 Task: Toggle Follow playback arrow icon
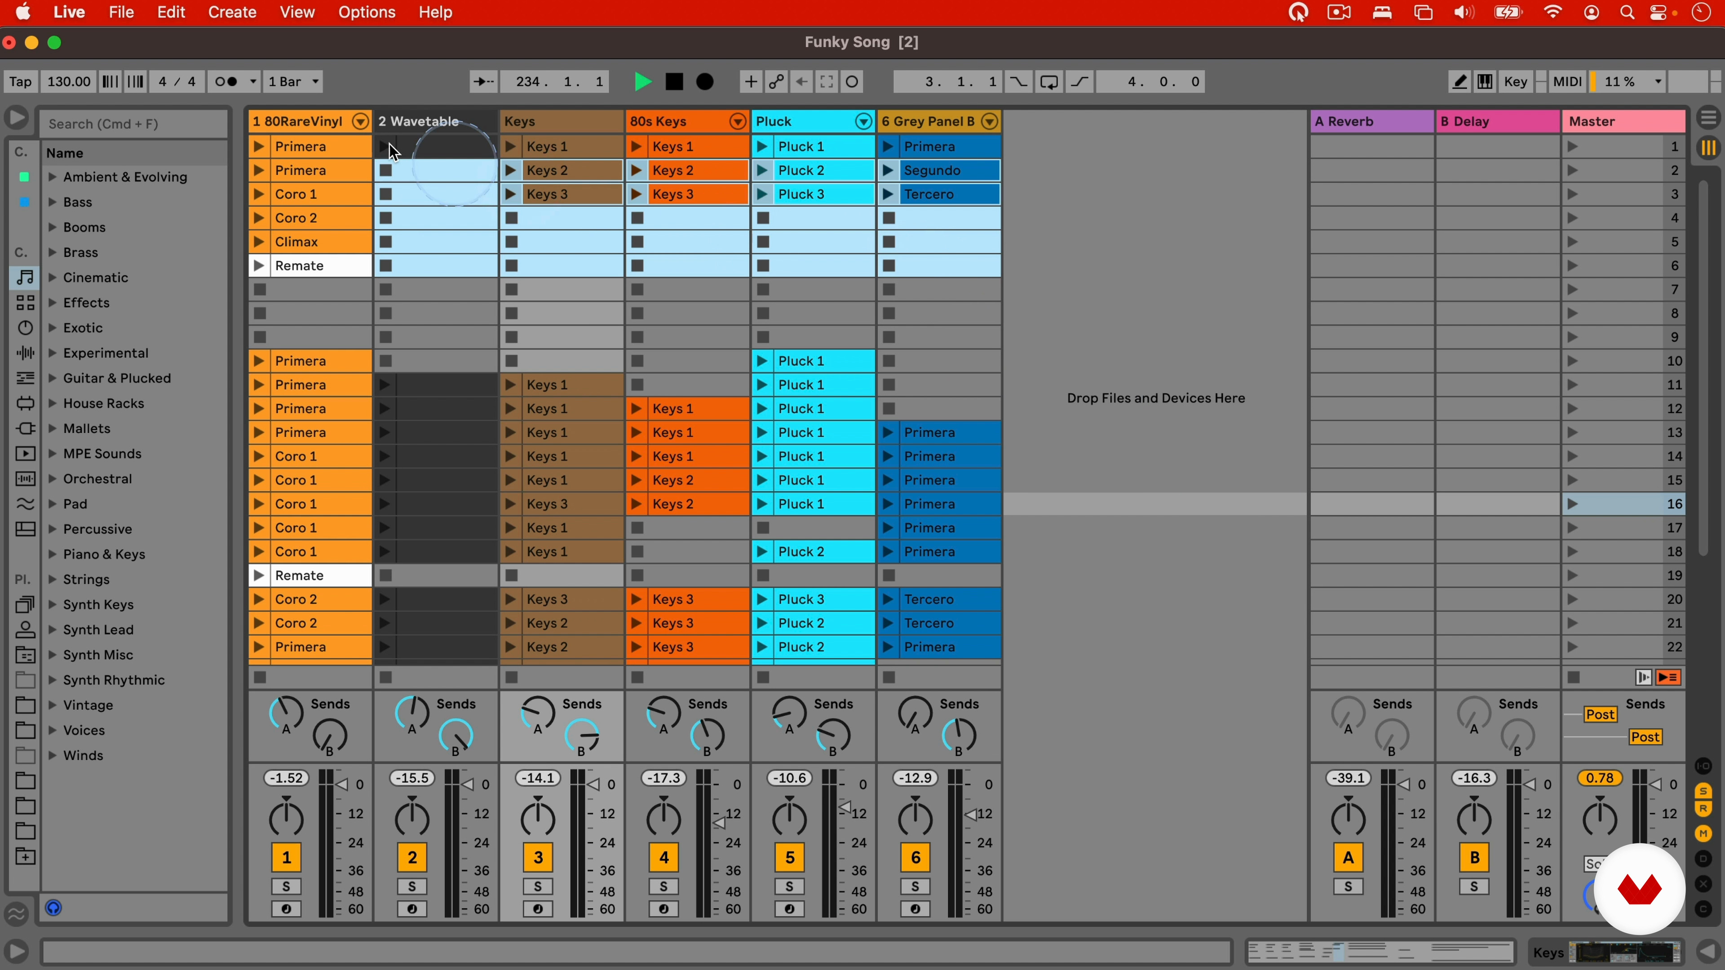pyautogui.click(x=483, y=82)
